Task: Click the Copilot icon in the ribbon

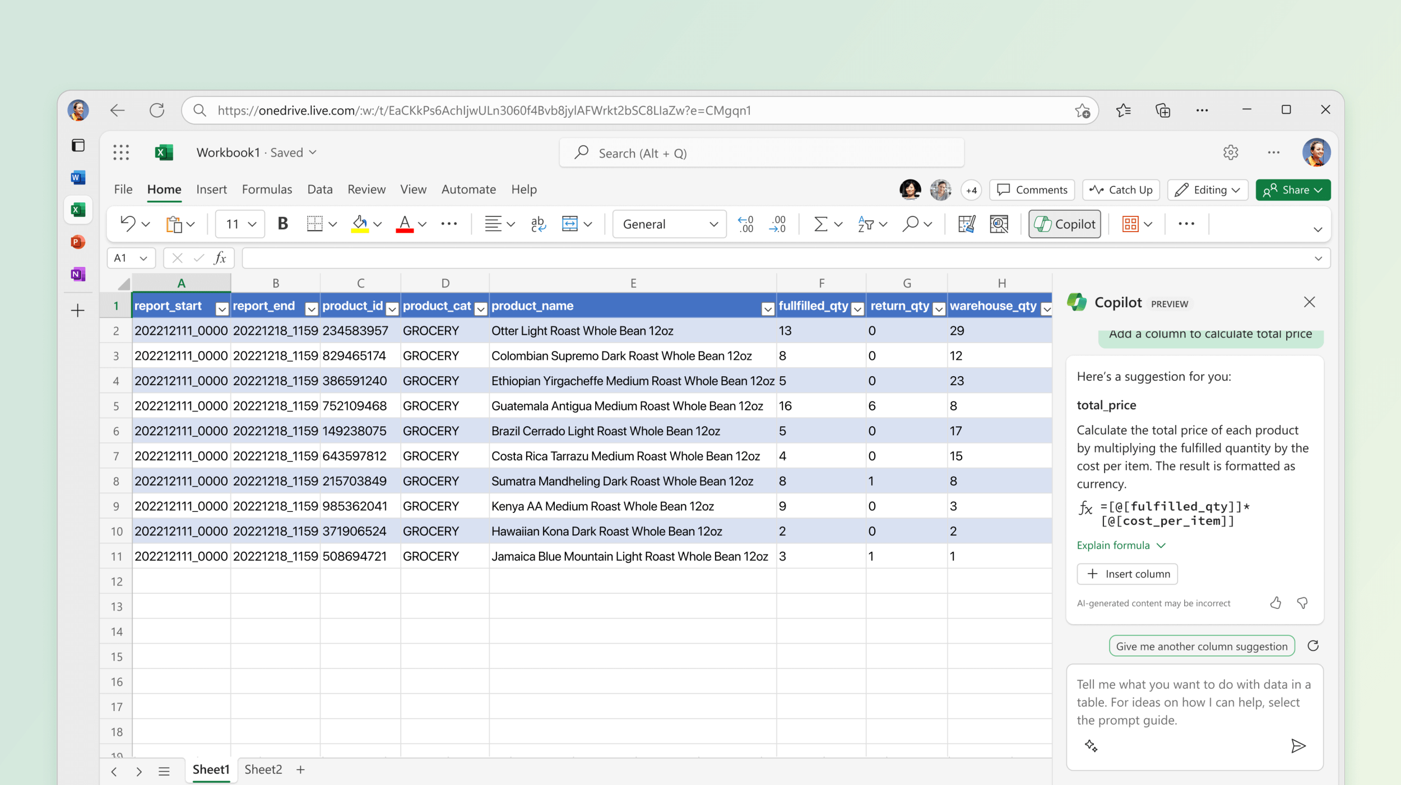Action: (x=1066, y=224)
